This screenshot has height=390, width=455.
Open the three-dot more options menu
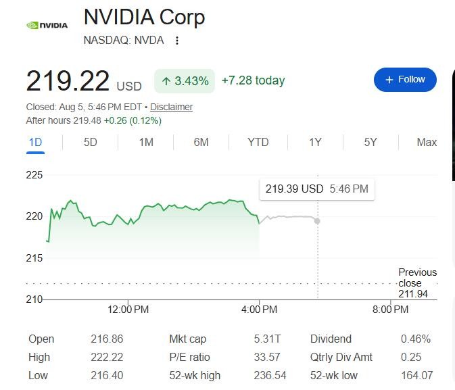click(177, 41)
